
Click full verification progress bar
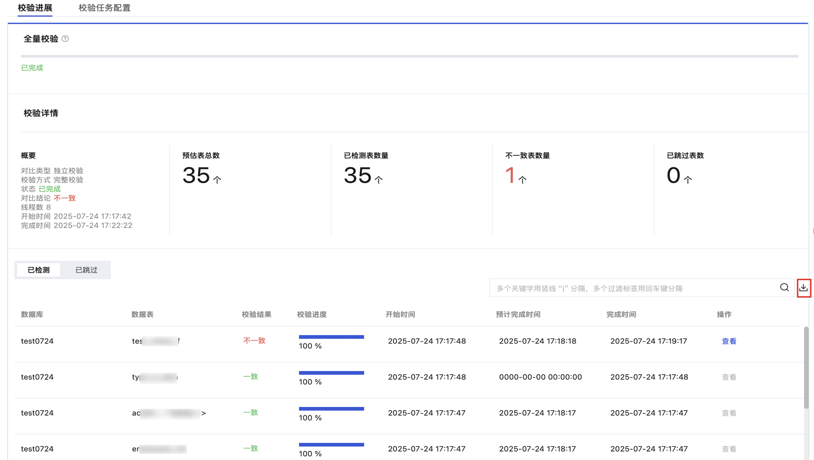coord(409,56)
